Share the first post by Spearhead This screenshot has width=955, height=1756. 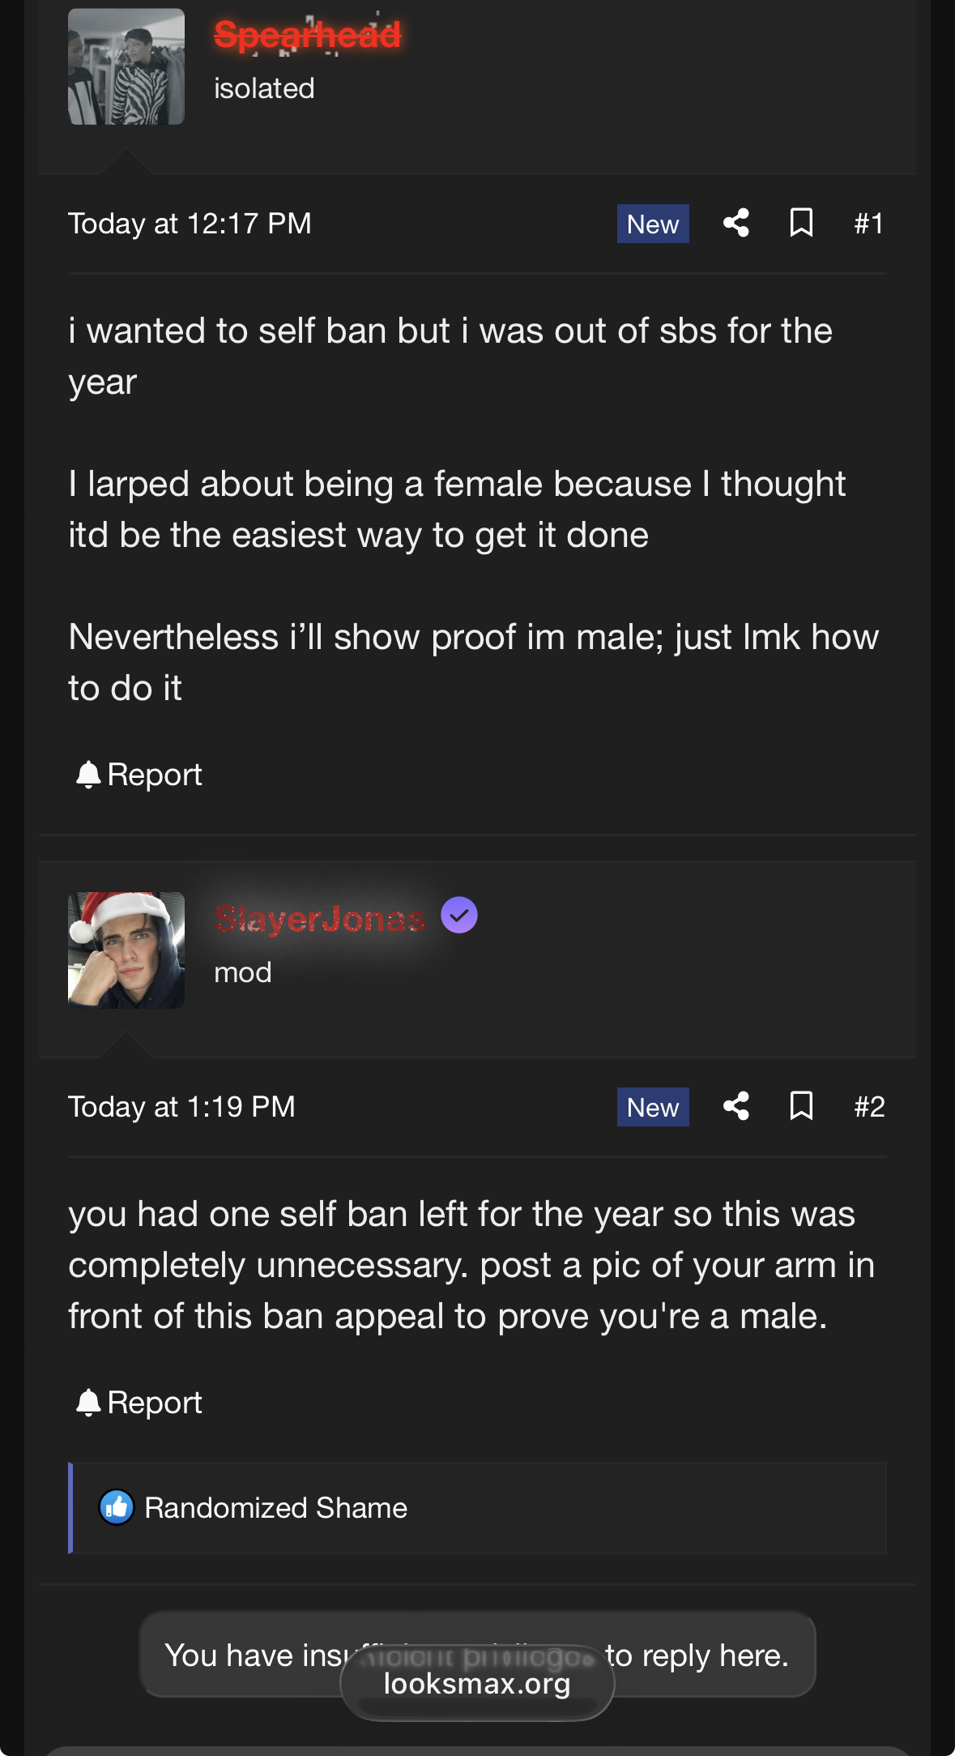click(735, 223)
